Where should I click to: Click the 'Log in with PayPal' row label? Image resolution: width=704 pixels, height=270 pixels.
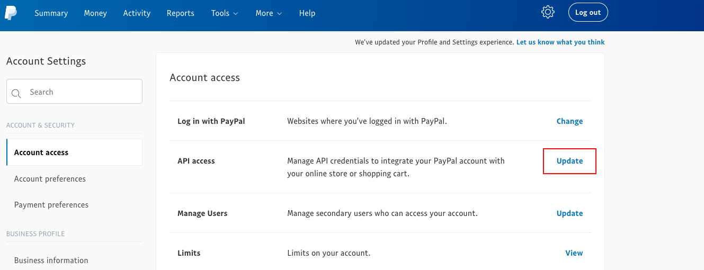coord(211,121)
